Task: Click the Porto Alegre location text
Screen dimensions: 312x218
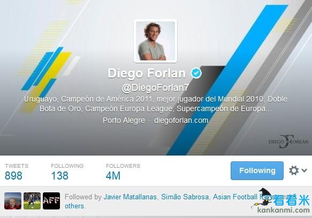Action: (x=124, y=120)
